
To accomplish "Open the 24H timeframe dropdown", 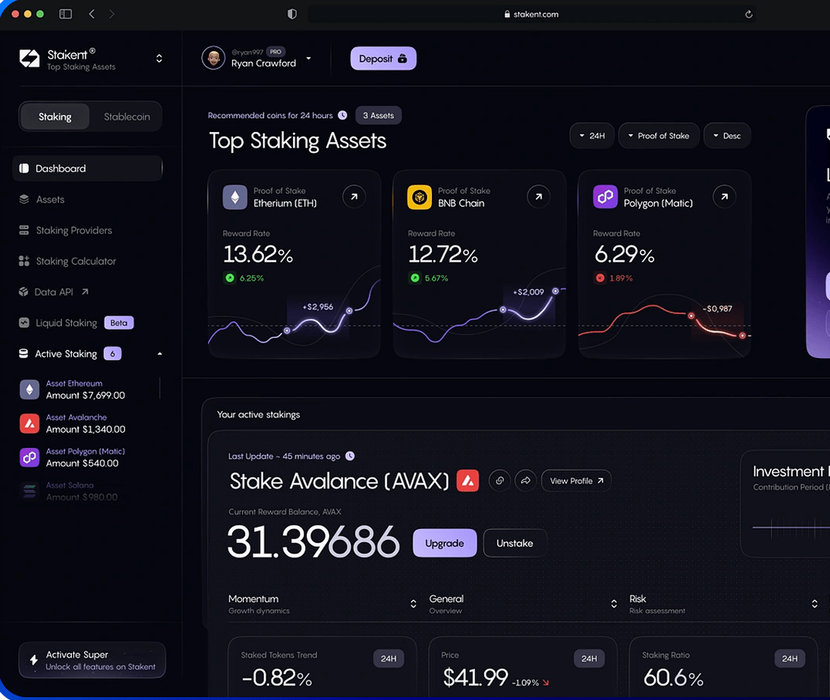I will coord(591,135).
